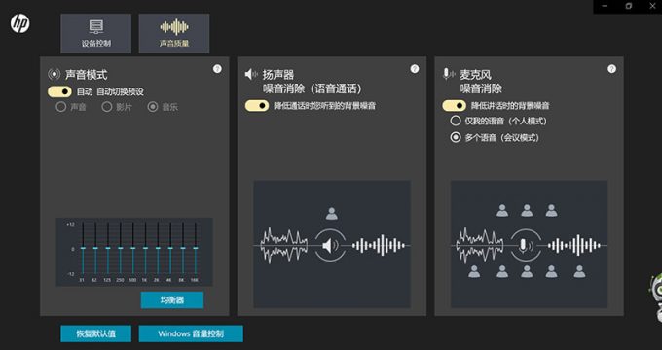Screen dimensions: 662x350
Task: Open help icon in 麦克风 panel
Action: click(x=611, y=69)
